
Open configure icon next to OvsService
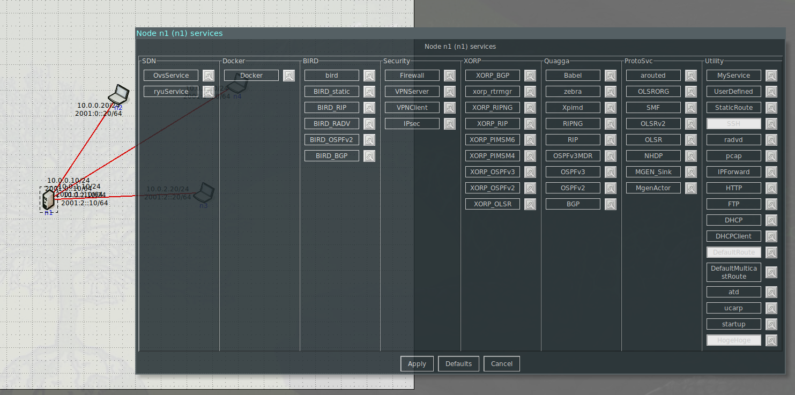(209, 76)
